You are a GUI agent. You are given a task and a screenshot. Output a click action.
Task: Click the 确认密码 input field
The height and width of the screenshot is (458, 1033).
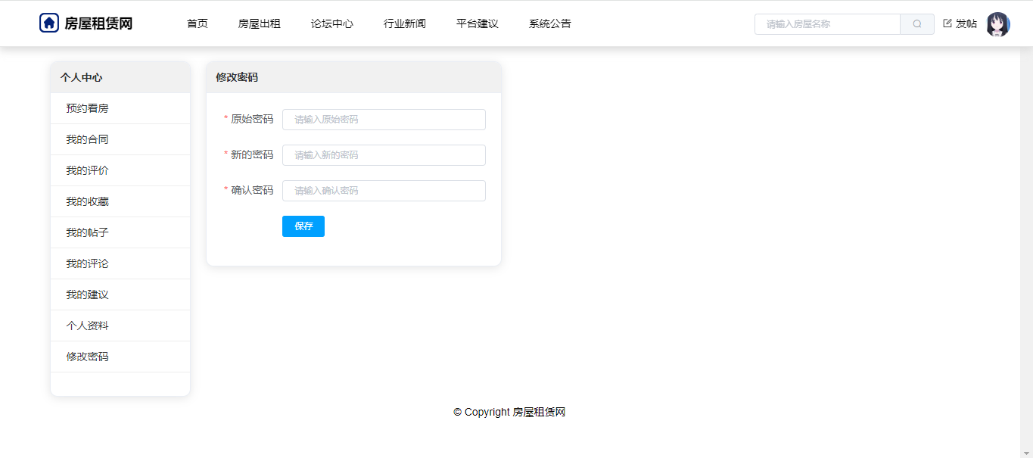[384, 191]
